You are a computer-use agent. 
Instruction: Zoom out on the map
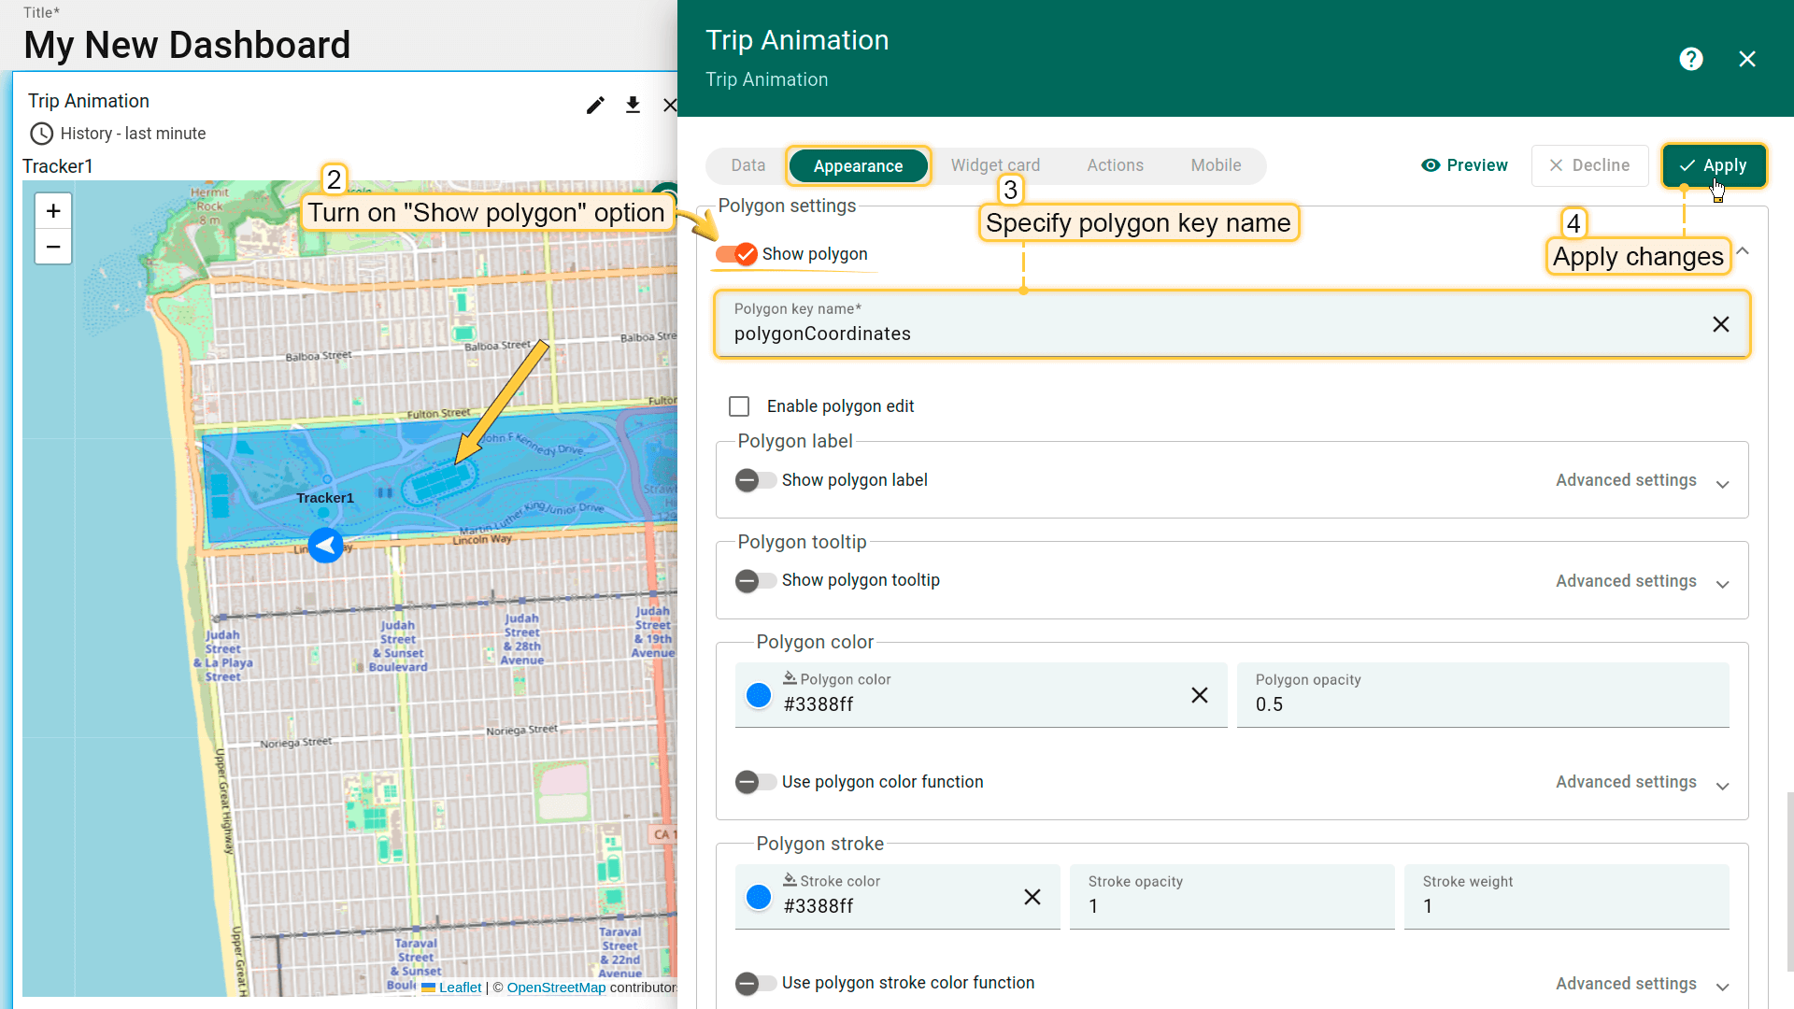coord(53,247)
